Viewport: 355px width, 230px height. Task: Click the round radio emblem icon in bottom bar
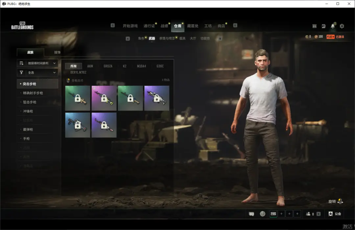(x=262, y=214)
